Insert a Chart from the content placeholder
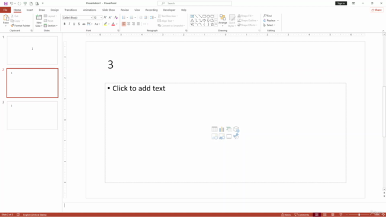Image resolution: width=386 pixels, height=217 pixels. [x=221, y=129]
